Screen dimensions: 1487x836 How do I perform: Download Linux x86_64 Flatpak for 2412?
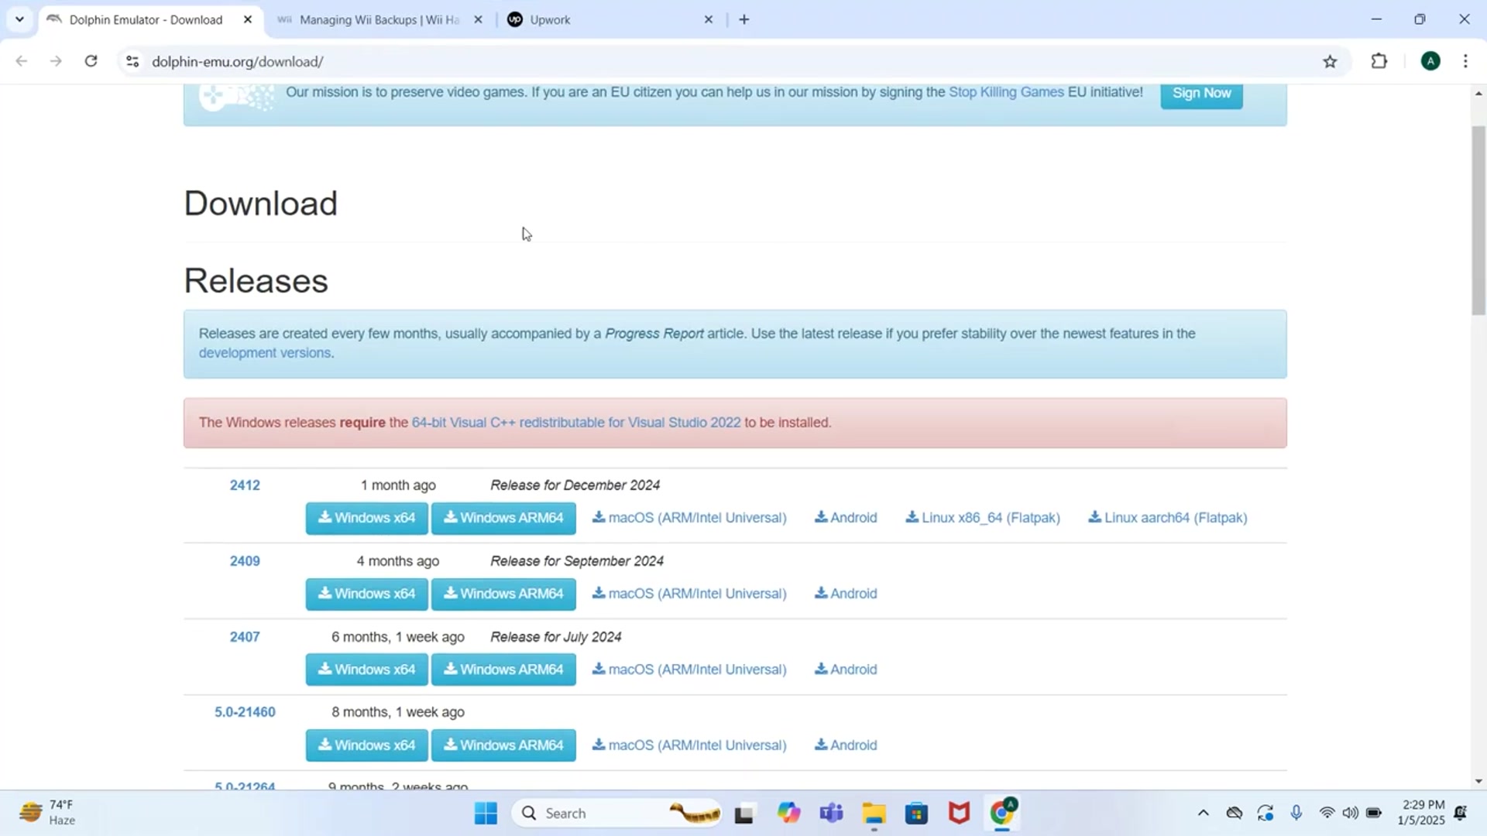pos(983,518)
